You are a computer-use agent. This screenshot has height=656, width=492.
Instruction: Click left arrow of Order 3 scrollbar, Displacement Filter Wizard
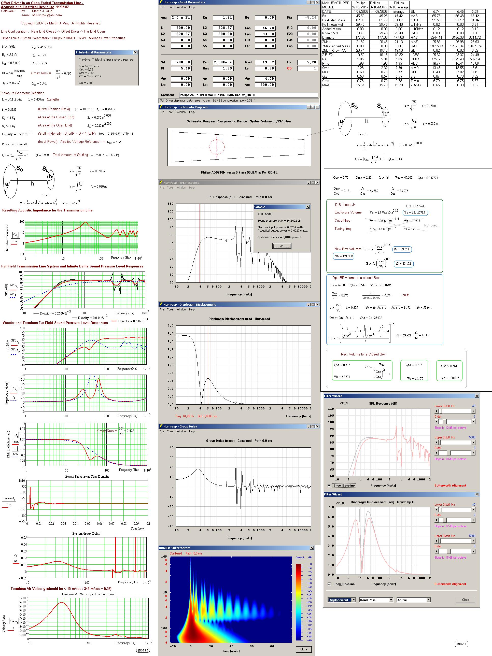(x=436, y=551)
